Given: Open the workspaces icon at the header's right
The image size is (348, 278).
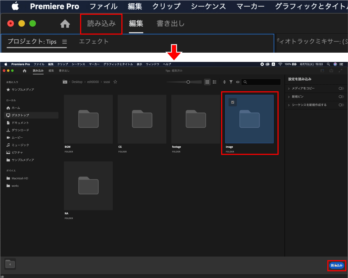Looking at the screenshot, I should 322,71.
